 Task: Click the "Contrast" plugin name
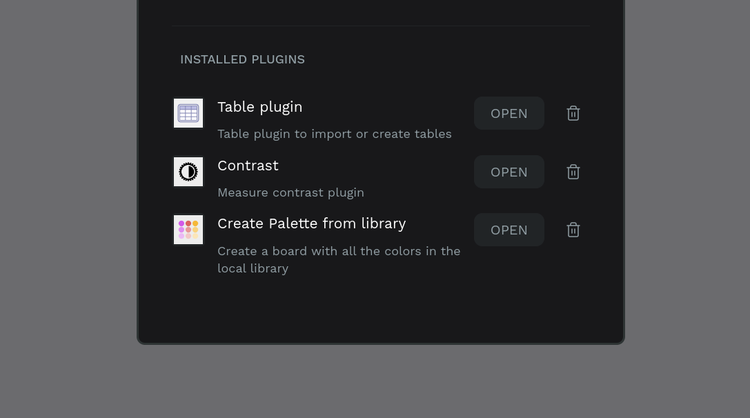point(248,166)
